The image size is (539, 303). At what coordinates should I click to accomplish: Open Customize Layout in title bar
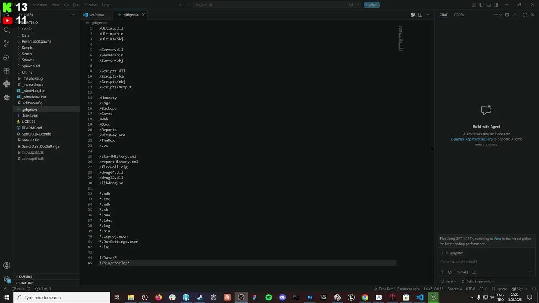point(474,5)
